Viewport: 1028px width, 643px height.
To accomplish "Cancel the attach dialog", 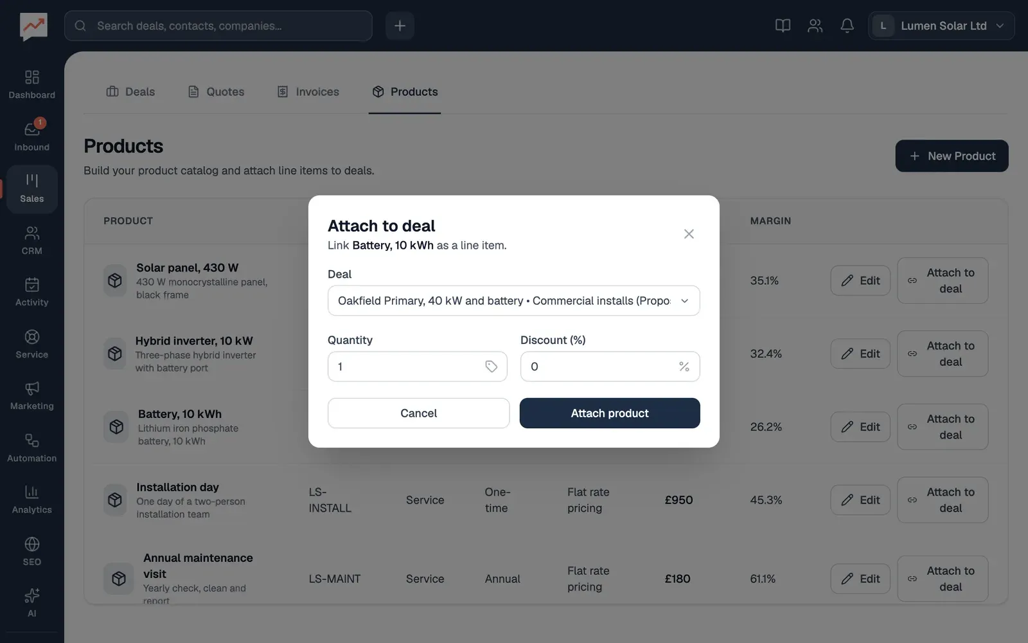I will (x=418, y=413).
